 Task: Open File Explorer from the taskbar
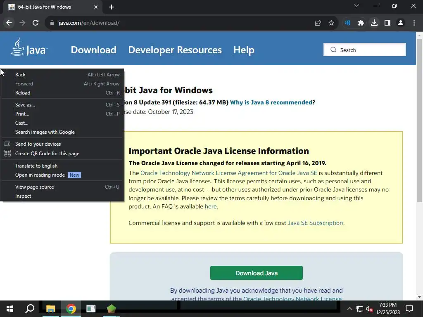click(x=50, y=309)
